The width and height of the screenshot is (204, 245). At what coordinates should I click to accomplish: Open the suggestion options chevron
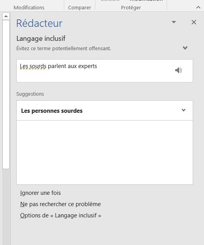tap(183, 110)
